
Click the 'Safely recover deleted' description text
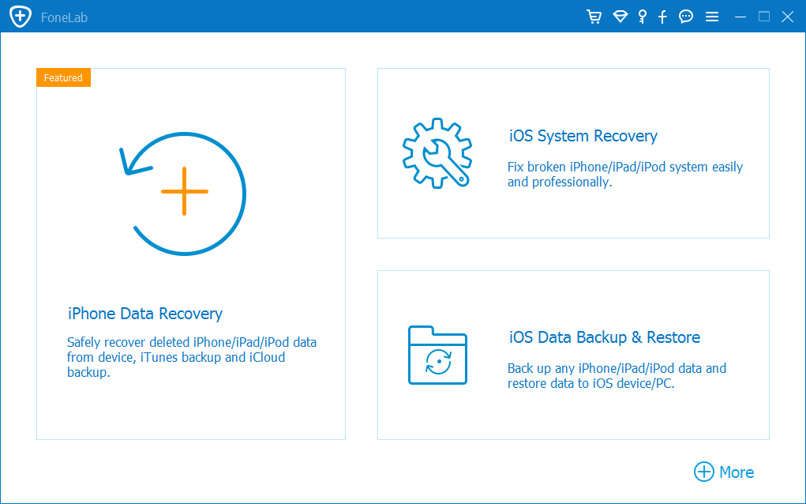192,357
